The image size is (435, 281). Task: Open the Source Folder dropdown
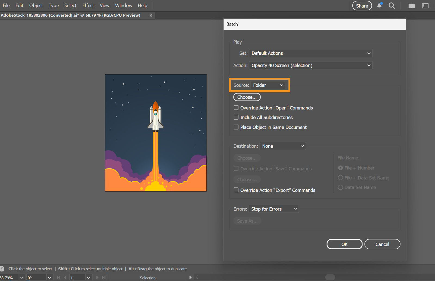click(268, 85)
